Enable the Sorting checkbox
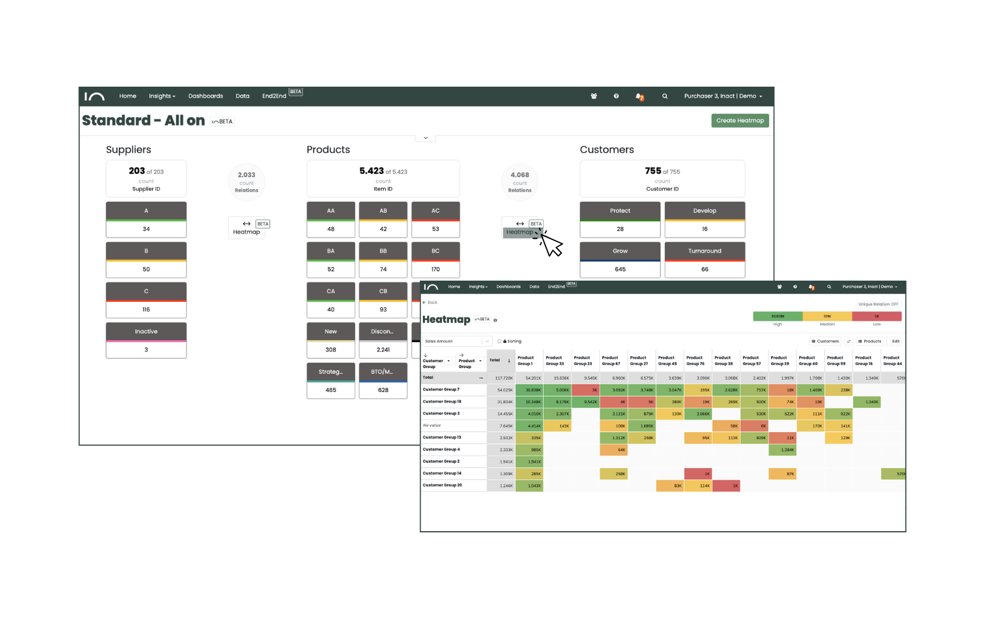This screenshot has width=985, height=619. [x=499, y=341]
